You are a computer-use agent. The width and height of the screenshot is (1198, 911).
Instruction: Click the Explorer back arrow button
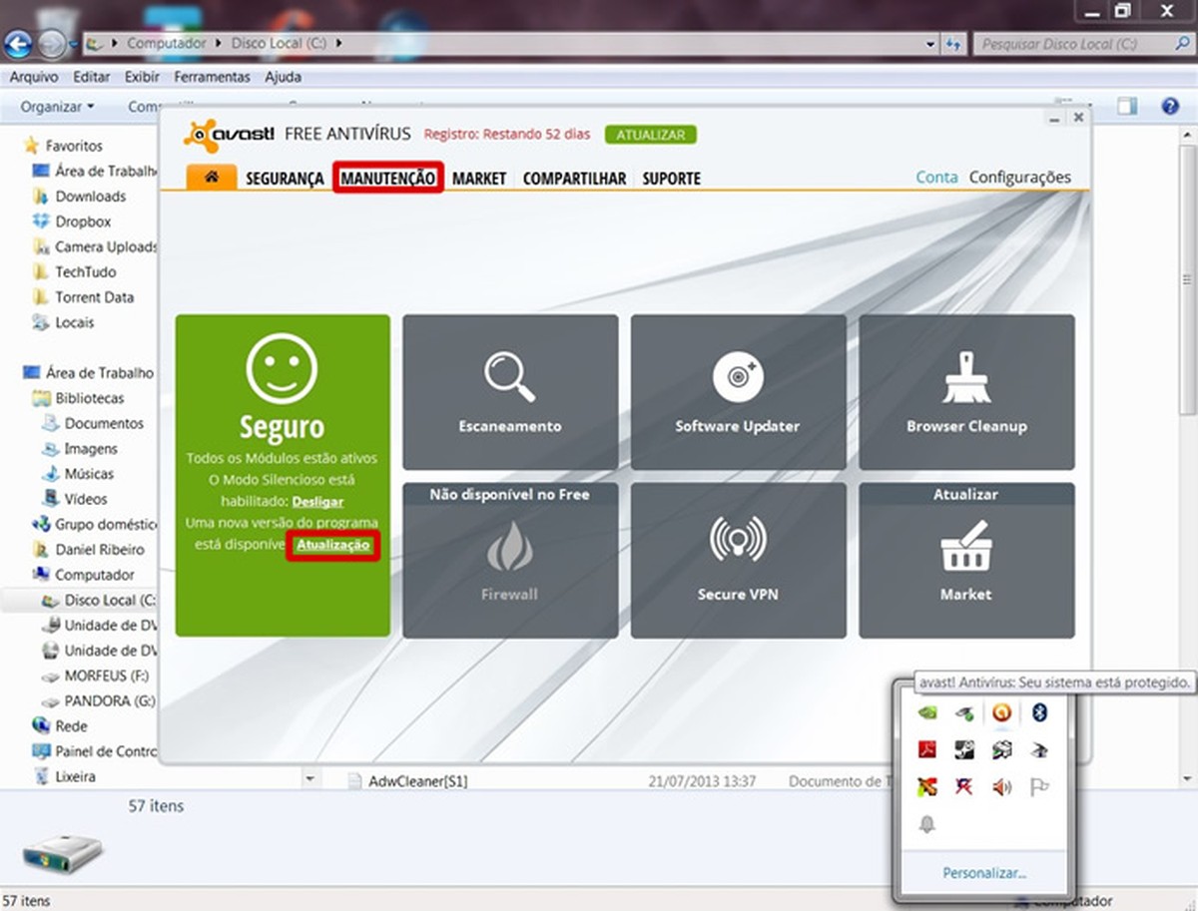pyautogui.click(x=19, y=44)
